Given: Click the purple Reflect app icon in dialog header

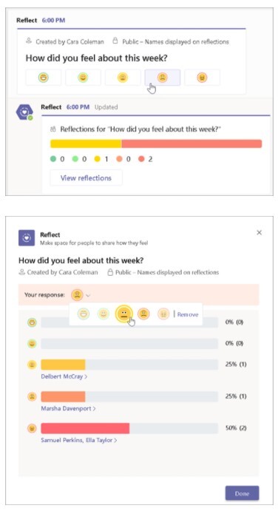Looking at the screenshot, I should click(x=27, y=238).
